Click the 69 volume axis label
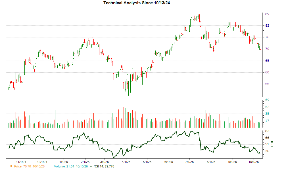Viewport: 284px width, 170px height. click(x=267, y=100)
